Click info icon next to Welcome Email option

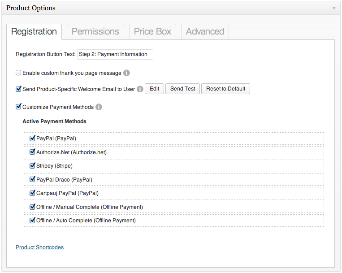pos(140,89)
